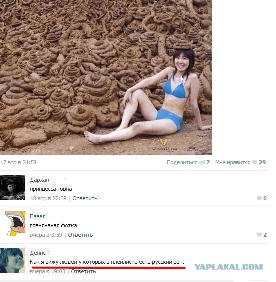Screen dimensions: 276x282
Task: Open Дархан's avatar picture
Action: [13, 187]
